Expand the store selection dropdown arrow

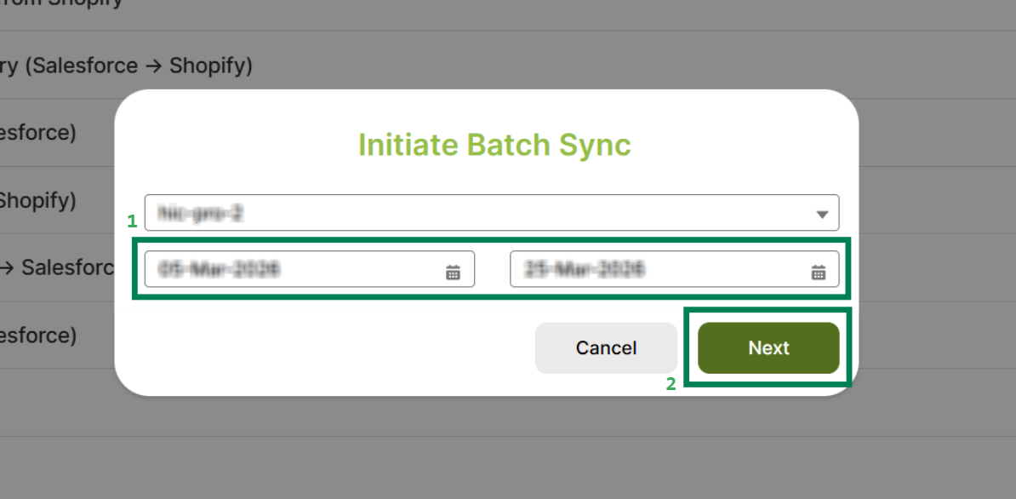click(821, 215)
